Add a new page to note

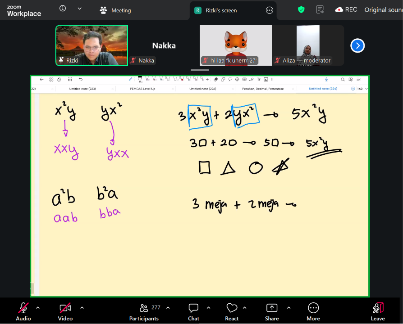60,80
